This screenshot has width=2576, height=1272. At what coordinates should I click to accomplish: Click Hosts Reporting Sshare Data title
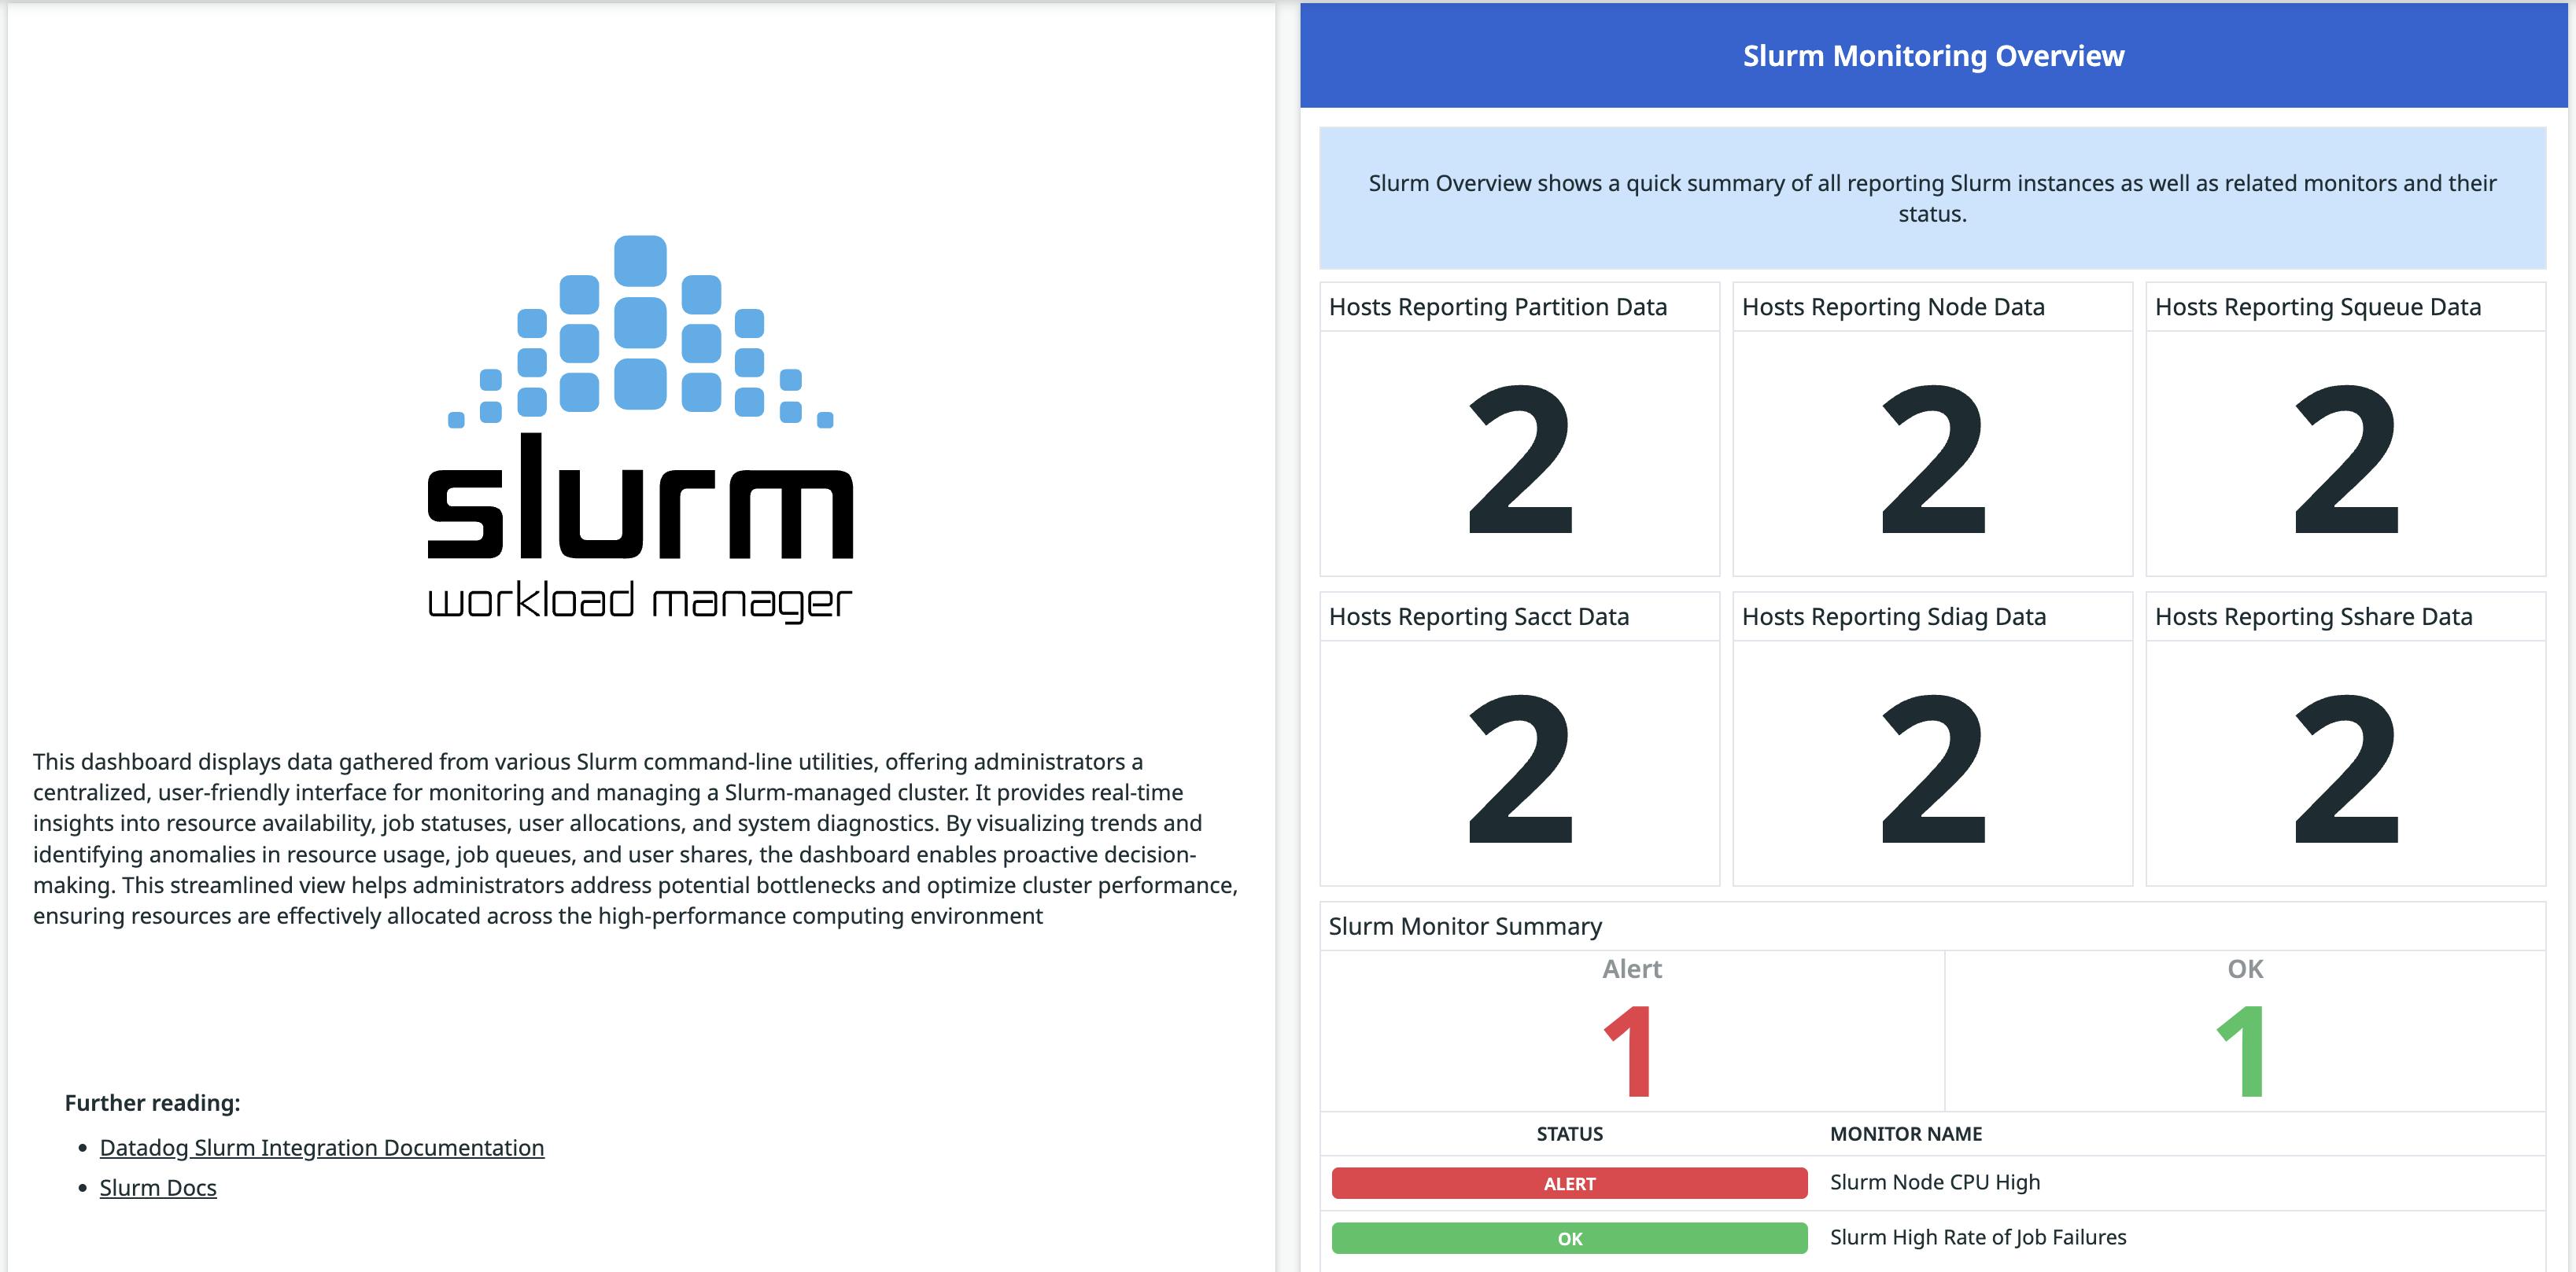2313,616
